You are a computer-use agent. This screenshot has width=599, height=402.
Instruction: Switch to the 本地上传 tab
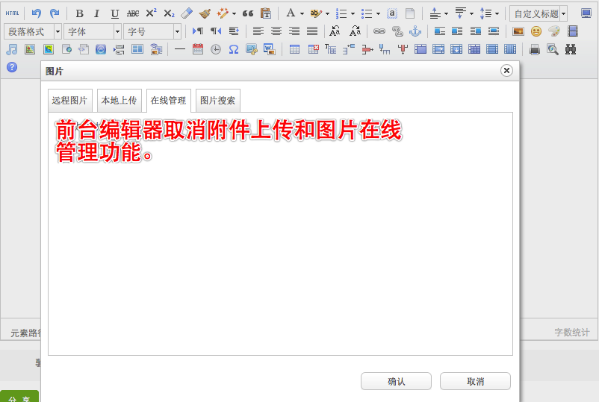point(120,101)
